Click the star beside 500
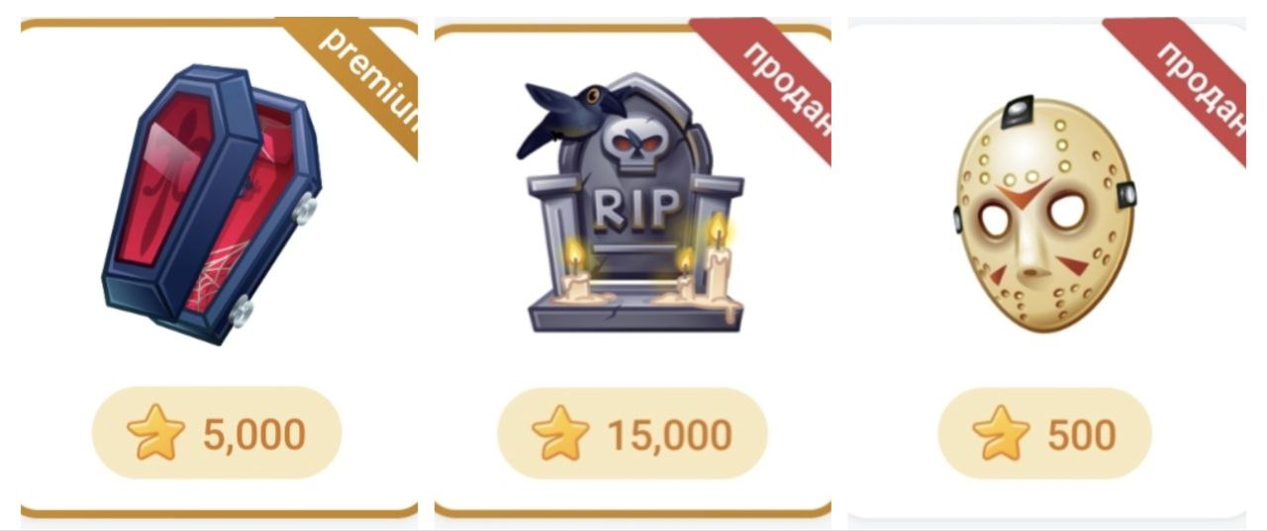 [1001, 433]
